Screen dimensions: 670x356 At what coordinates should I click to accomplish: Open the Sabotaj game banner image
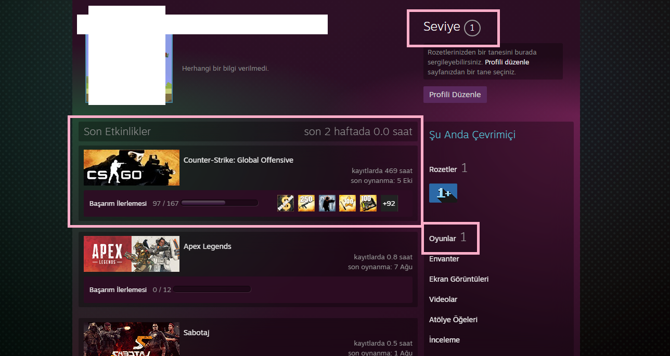coord(132,339)
